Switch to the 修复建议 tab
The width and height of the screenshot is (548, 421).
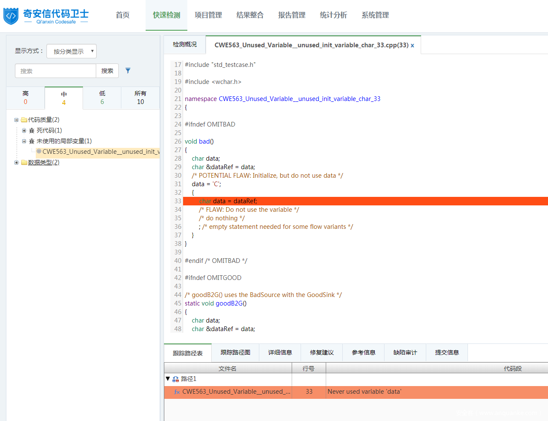(x=321, y=353)
